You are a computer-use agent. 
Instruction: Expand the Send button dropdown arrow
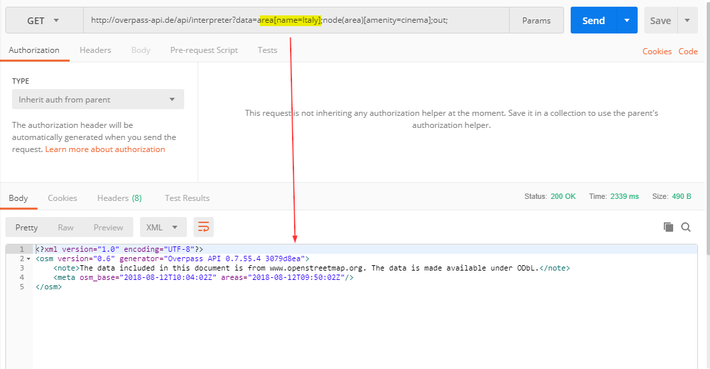627,20
